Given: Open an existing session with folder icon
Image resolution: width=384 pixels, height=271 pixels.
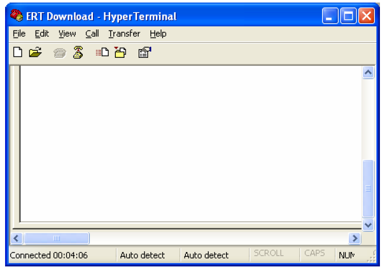Looking at the screenshot, I should click(x=35, y=52).
